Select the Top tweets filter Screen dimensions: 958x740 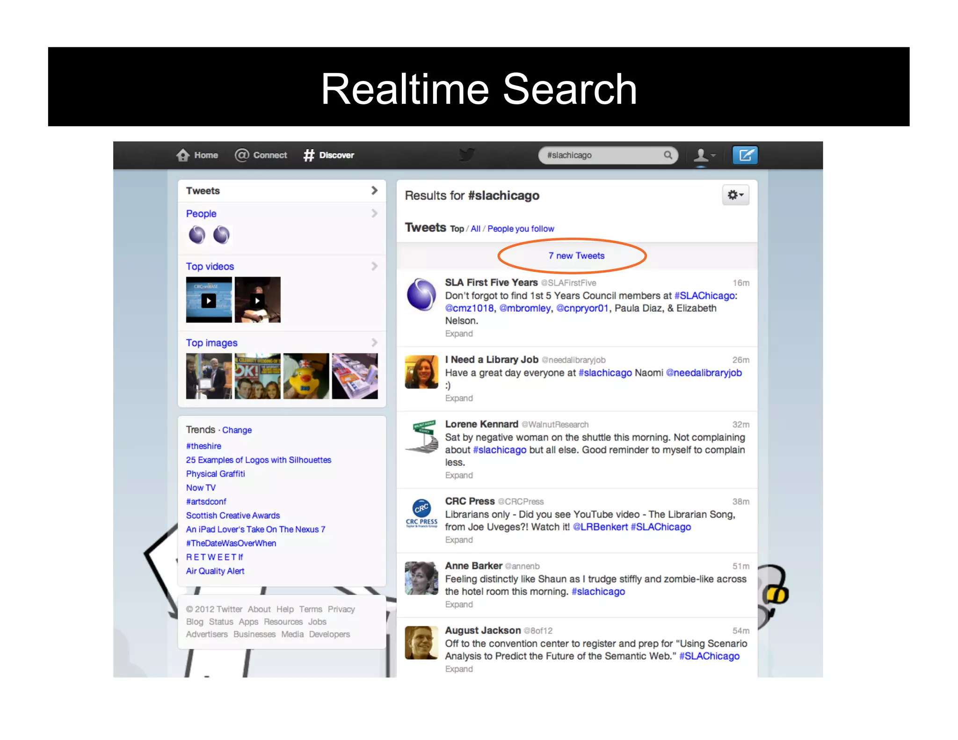(457, 229)
